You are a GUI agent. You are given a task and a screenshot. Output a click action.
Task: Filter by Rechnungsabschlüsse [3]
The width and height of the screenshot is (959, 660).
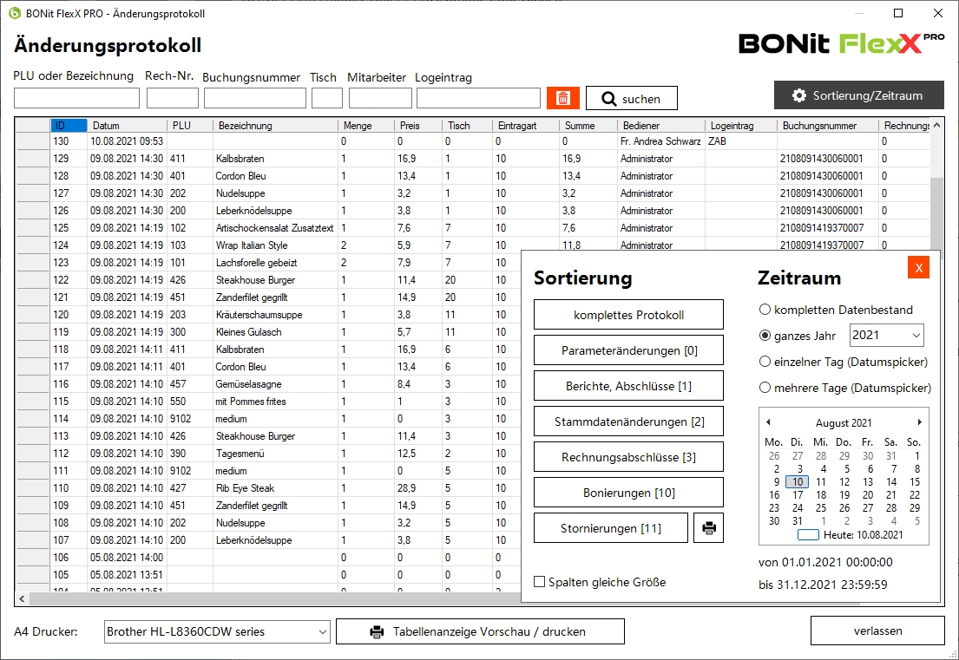pos(628,457)
